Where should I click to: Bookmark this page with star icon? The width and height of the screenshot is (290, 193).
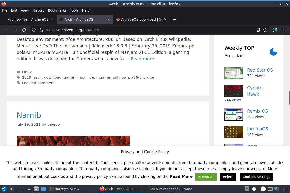tap(265, 30)
